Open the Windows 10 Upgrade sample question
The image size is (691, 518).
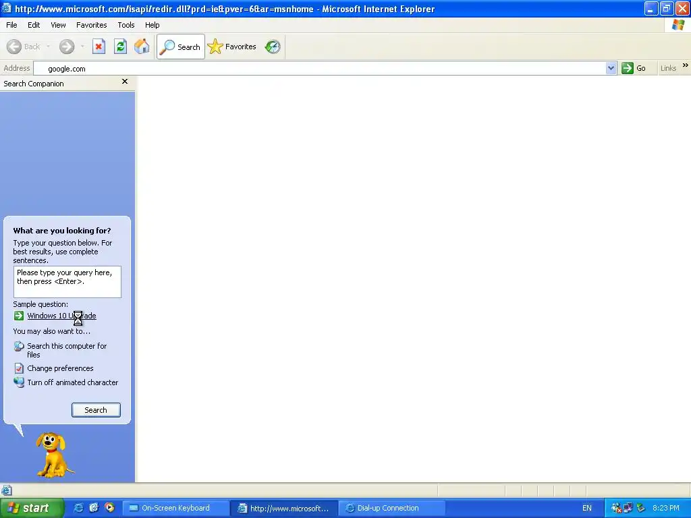(61, 316)
